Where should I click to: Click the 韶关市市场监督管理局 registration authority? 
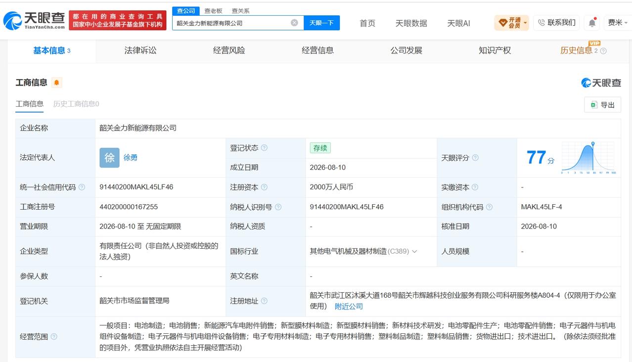[135, 301]
